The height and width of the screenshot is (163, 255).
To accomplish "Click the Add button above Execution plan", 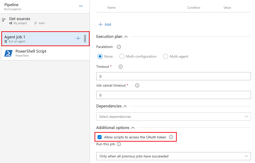I will click(105, 24).
